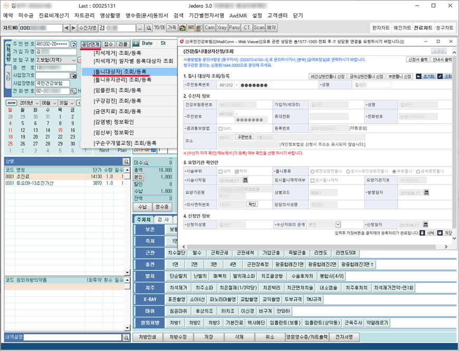This screenshot has width=459, height=351.
Task: Toggle the SMS notification checkbox
Action: click(x=221, y=128)
